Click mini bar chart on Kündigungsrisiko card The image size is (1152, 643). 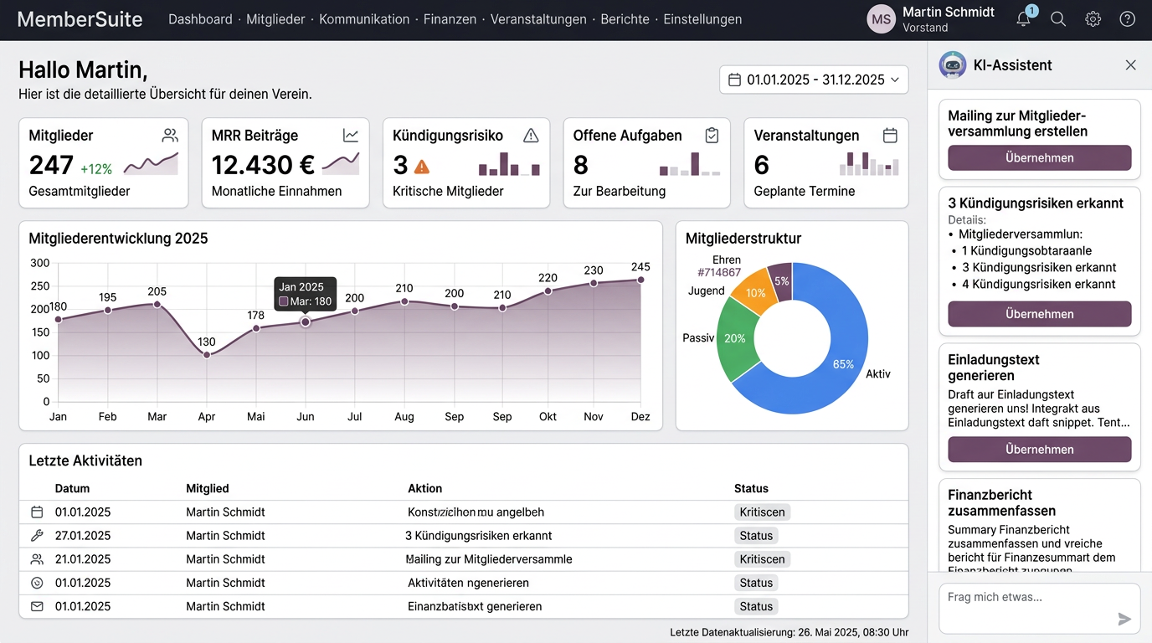[509, 163]
